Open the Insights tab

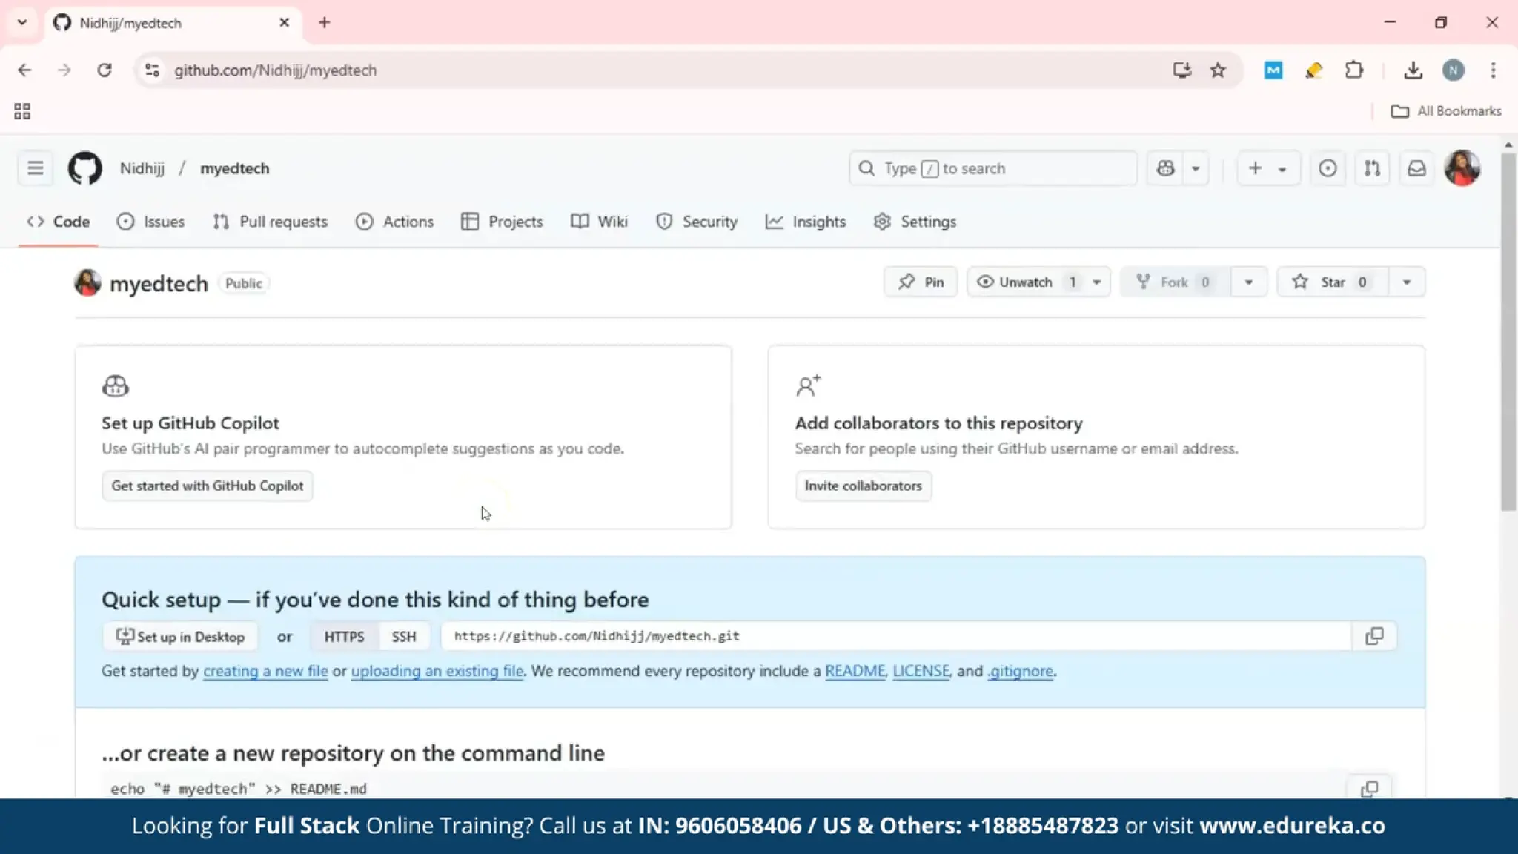coord(805,222)
